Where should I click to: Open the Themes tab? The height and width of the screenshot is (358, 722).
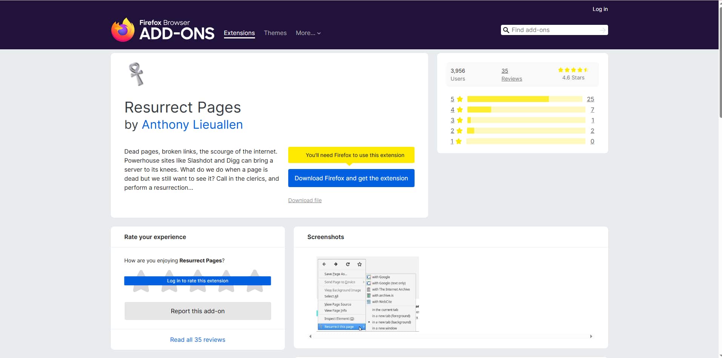[x=275, y=33]
